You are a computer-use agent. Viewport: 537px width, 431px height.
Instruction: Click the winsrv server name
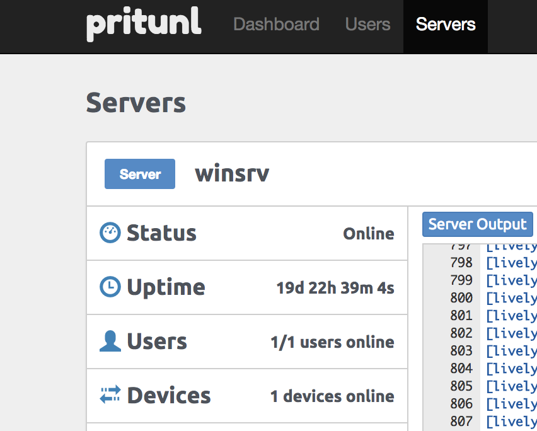232,173
